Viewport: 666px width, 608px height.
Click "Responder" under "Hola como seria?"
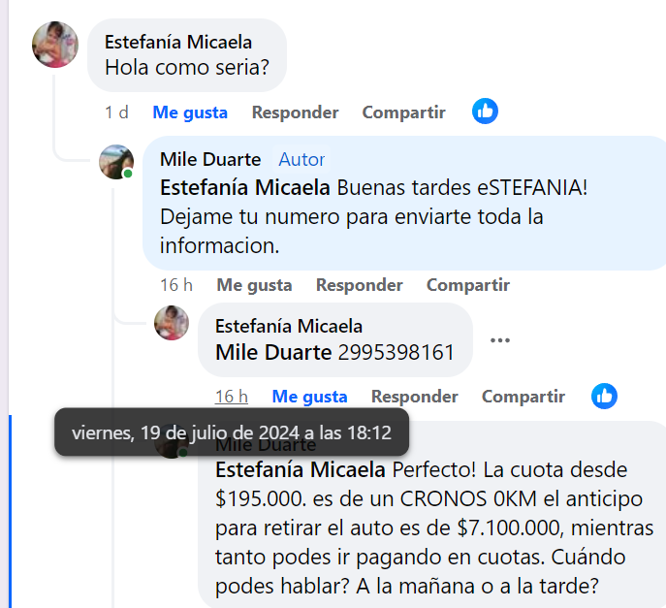point(295,112)
